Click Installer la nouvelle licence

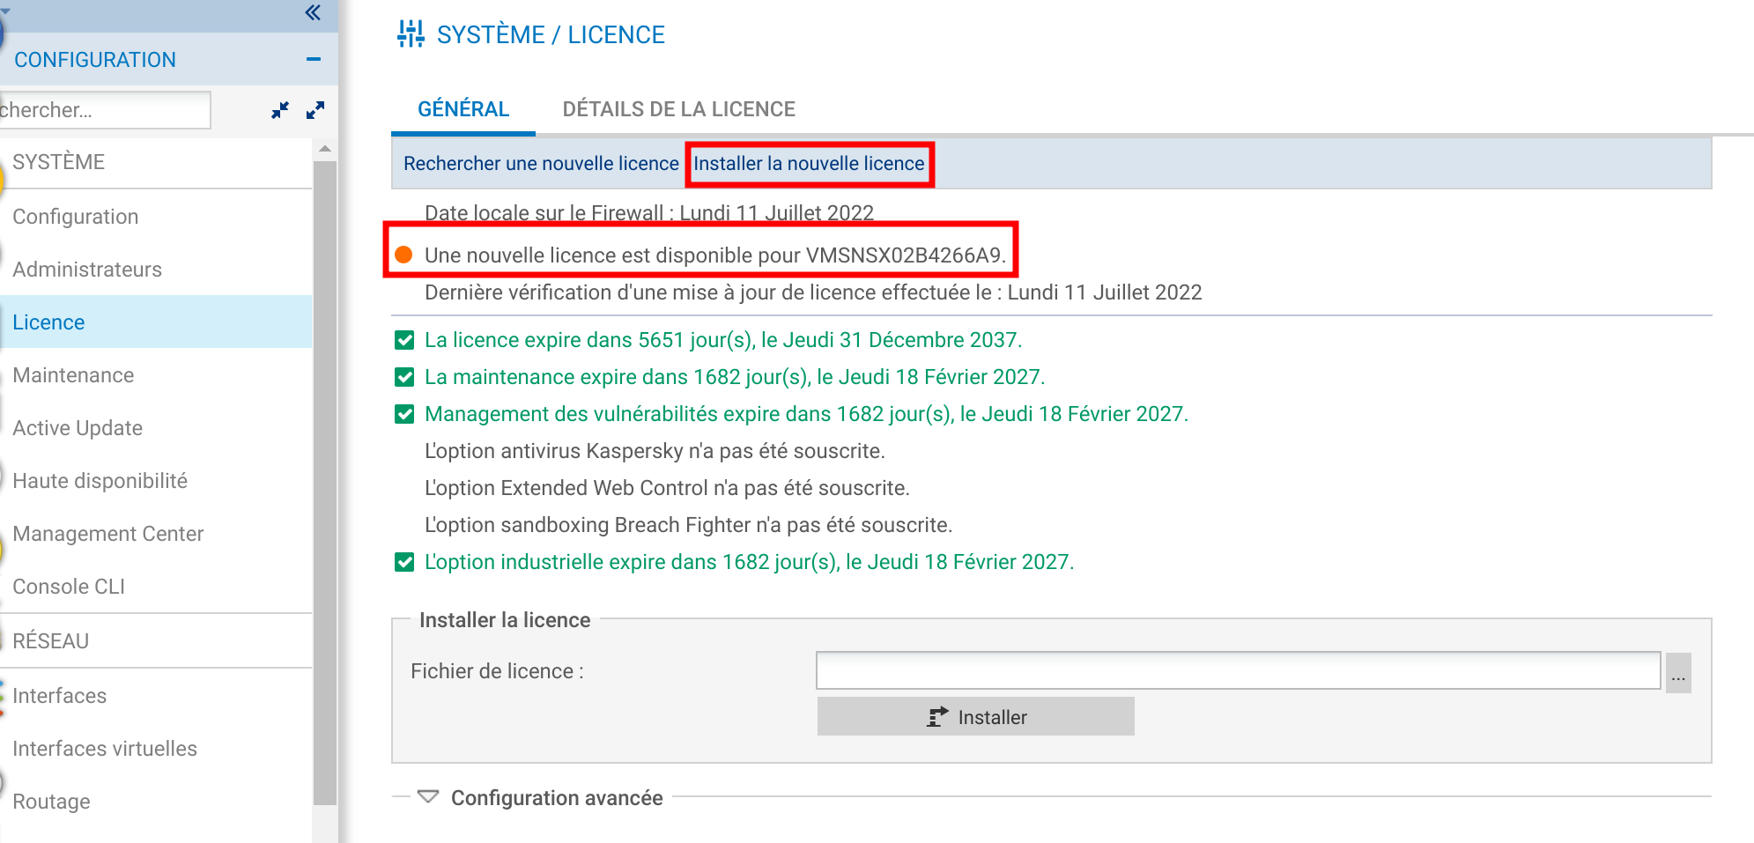(809, 164)
